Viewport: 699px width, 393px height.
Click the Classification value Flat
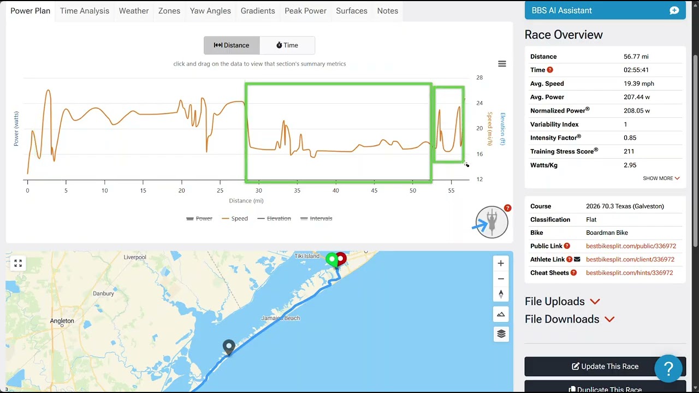click(592, 219)
